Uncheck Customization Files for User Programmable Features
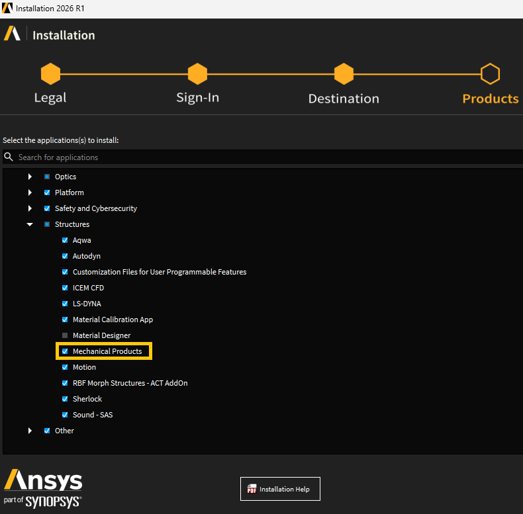The image size is (523, 514). [65, 272]
